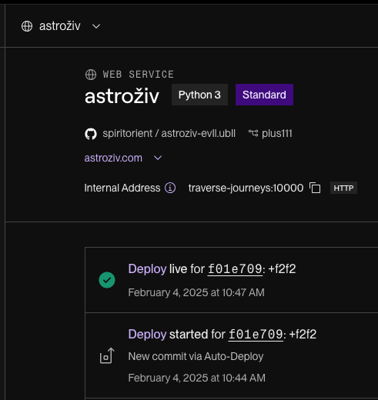Click the Internal Address info icon

(170, 188)
